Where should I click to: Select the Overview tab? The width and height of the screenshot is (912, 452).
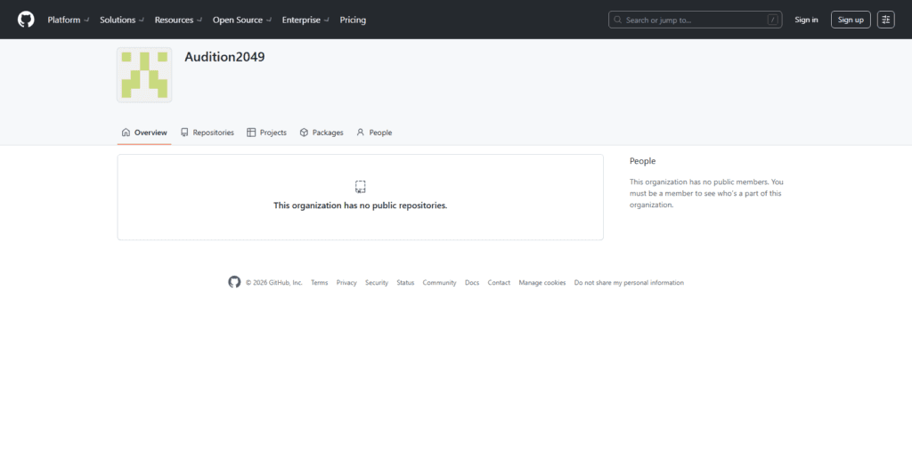144,133
